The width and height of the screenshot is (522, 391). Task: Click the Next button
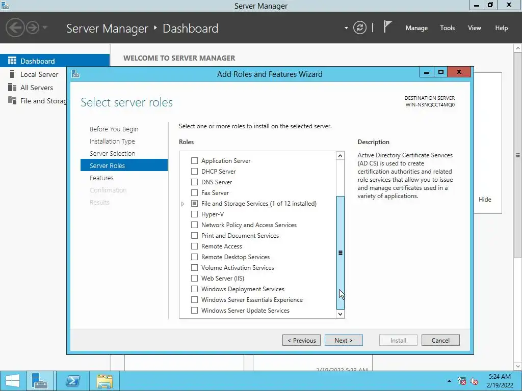click(344, 340)
